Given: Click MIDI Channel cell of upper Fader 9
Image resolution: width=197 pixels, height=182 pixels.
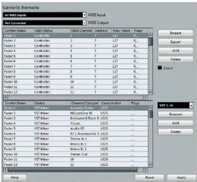Looking at the screenshot, I should 81,77.
